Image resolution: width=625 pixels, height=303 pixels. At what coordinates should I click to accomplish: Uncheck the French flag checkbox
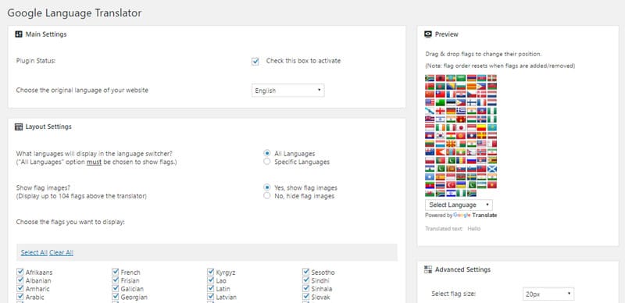point(116,272)
